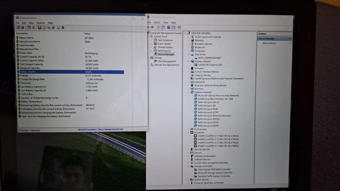Click the floppy-disk Save icon in BatteryInfoView toolbar

tap(40, 28)
